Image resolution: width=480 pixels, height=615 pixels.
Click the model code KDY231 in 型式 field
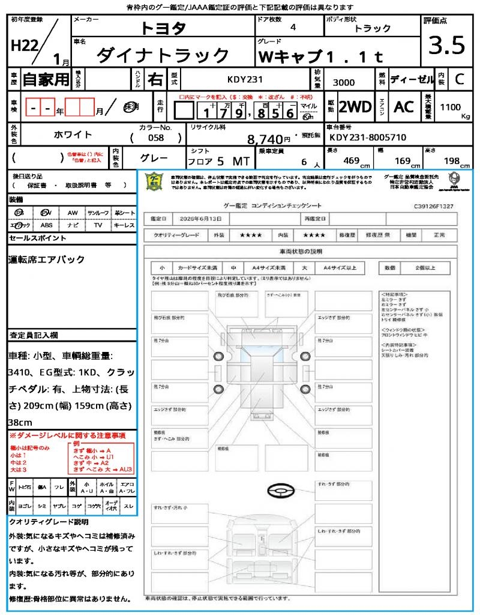click(245, 80)
